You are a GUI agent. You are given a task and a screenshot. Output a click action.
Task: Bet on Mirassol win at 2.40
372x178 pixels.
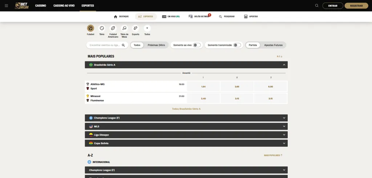pyautogui.click(x=203, y=98)
